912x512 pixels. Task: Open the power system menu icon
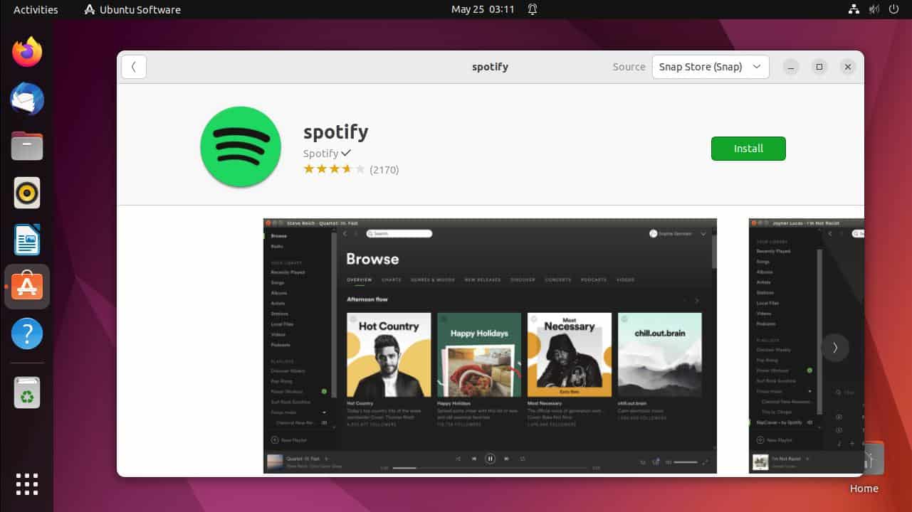click(894, 10)
